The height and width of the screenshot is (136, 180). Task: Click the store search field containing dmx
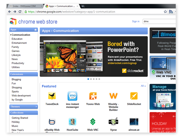(159, 21)
